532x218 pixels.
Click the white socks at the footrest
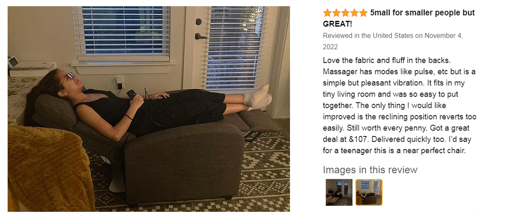(x=259, y=97)
